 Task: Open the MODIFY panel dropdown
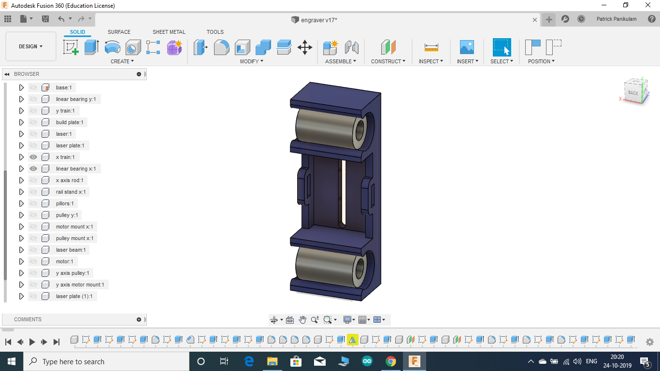click(x=251, y=61)
